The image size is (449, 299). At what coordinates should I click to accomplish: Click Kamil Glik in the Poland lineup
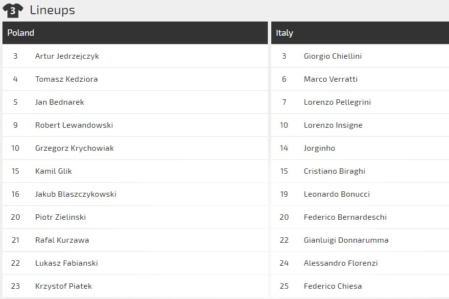coord(53,171)
